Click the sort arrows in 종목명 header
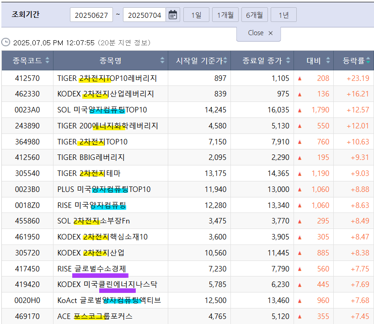The image size is (374, 324). coord(162,61)
